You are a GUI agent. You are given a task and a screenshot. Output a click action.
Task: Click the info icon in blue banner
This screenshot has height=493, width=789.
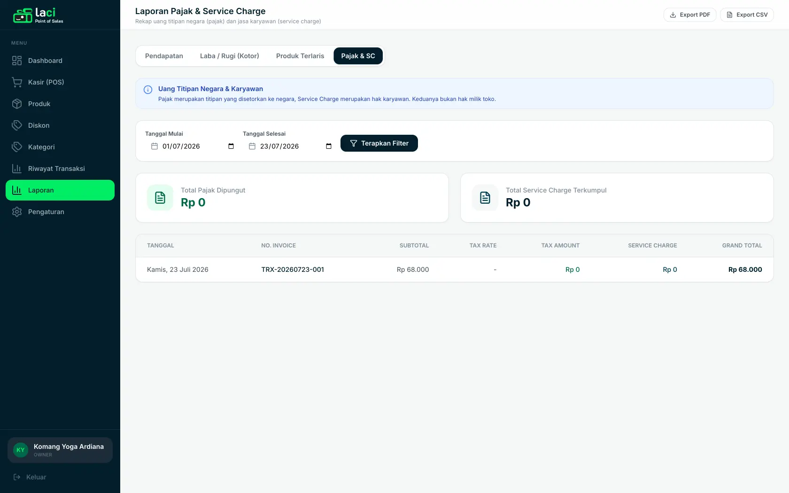coord(148,90)
